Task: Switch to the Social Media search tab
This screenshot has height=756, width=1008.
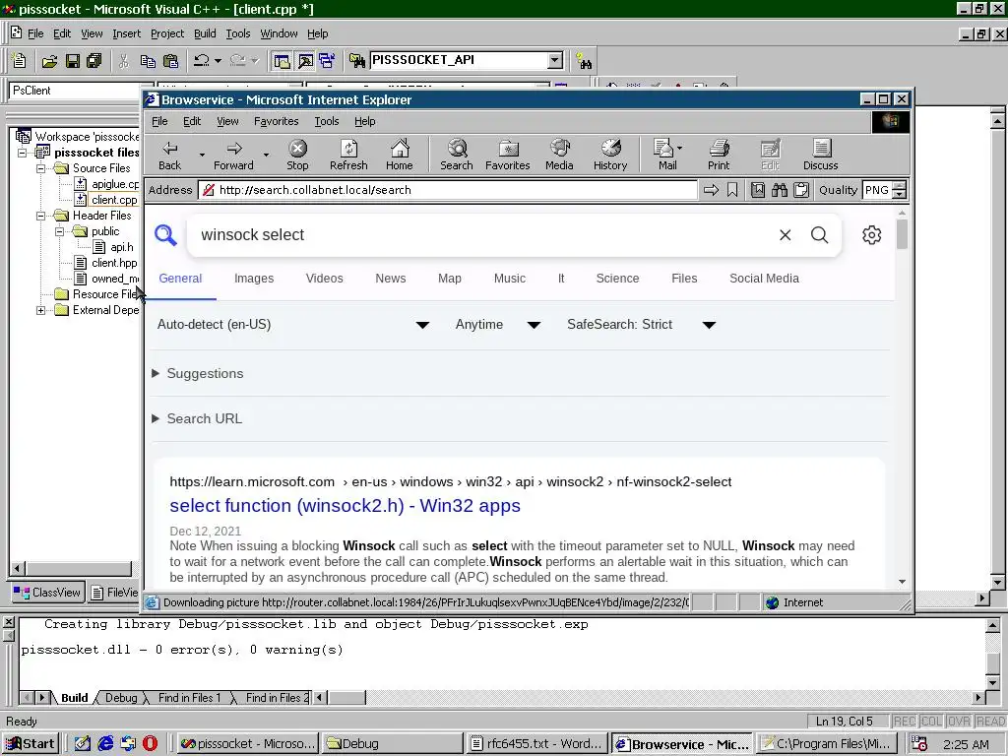Action: click(764, 279)
